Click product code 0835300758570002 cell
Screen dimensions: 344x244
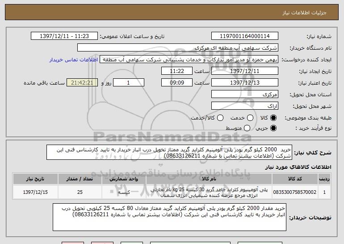(x=295, y=192)
